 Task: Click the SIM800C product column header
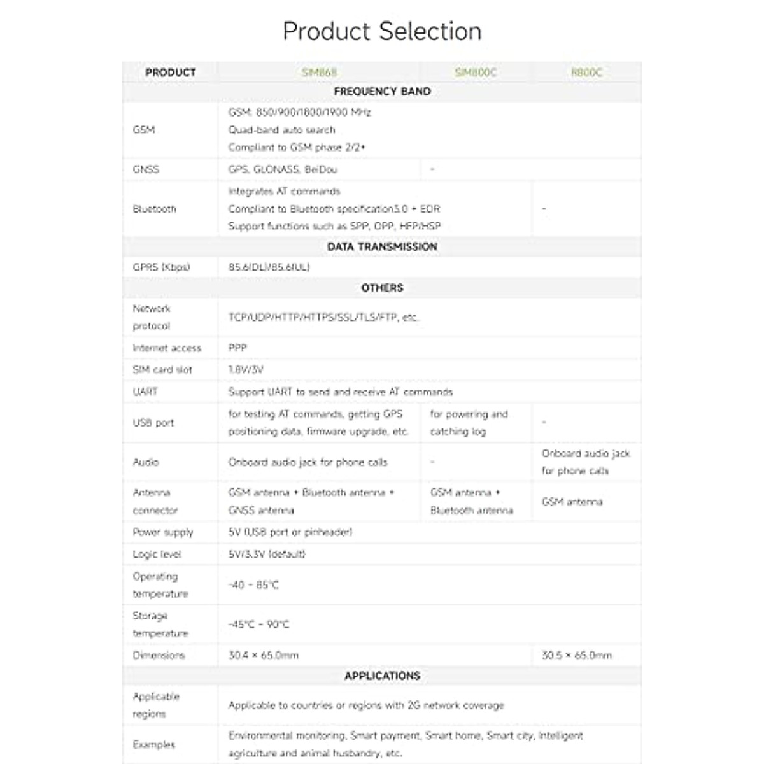(x=476, y=73)
